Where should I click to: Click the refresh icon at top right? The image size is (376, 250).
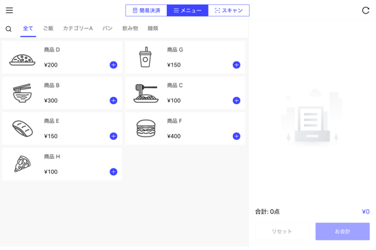(x=366, y=10)
